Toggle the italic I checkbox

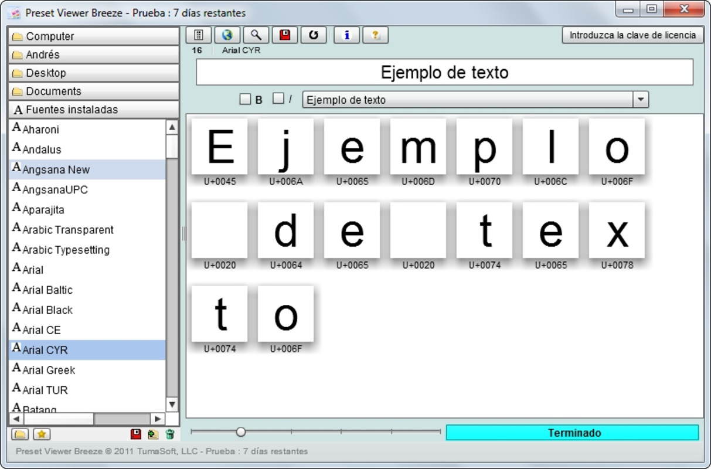pyautogui.click(x=278, y=98)
